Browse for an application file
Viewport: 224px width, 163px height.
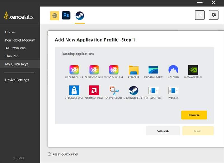pos(194,115)
